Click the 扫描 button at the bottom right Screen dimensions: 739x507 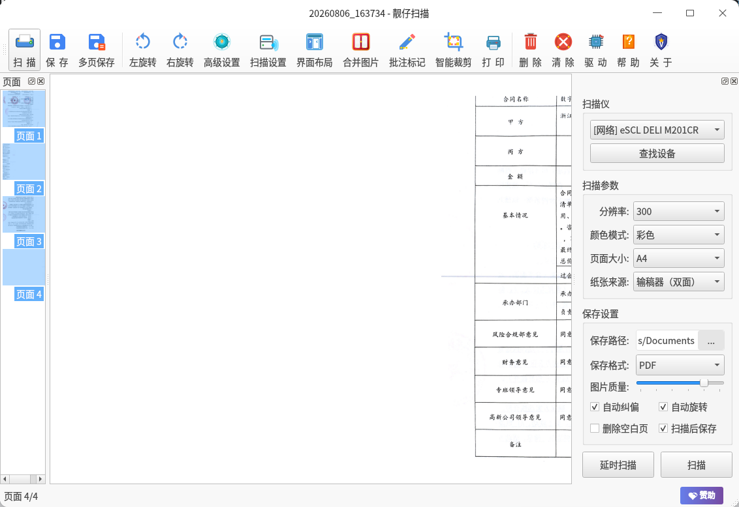coord(696,465)
